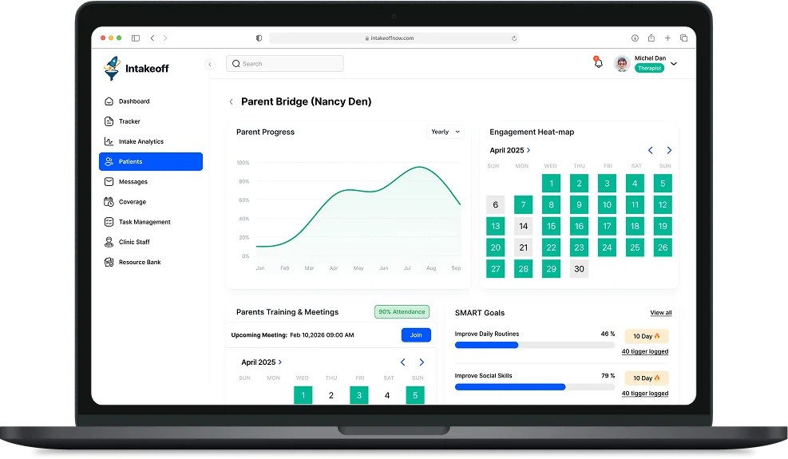Screen dimensions: 788x459
Task: Select day 10 in Engagement Heat-map
Action: [607, 204]
